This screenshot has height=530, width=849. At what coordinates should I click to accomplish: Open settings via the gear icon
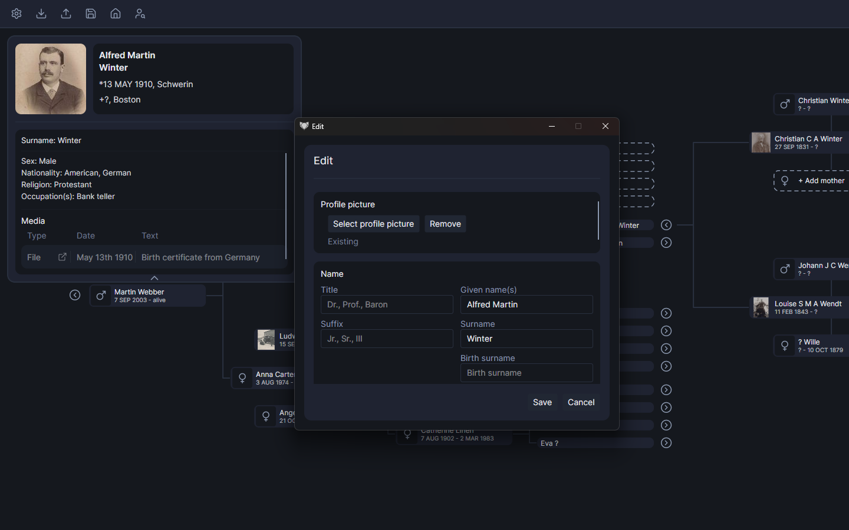[x=17, y=14]
